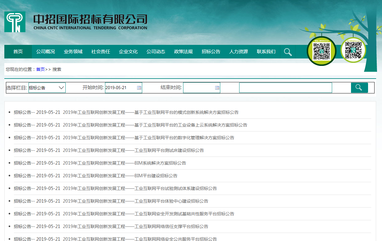The image size is (382, 241).
Task: Open the navigation bar magnifier search icon
Action: (x=288, y=52)
